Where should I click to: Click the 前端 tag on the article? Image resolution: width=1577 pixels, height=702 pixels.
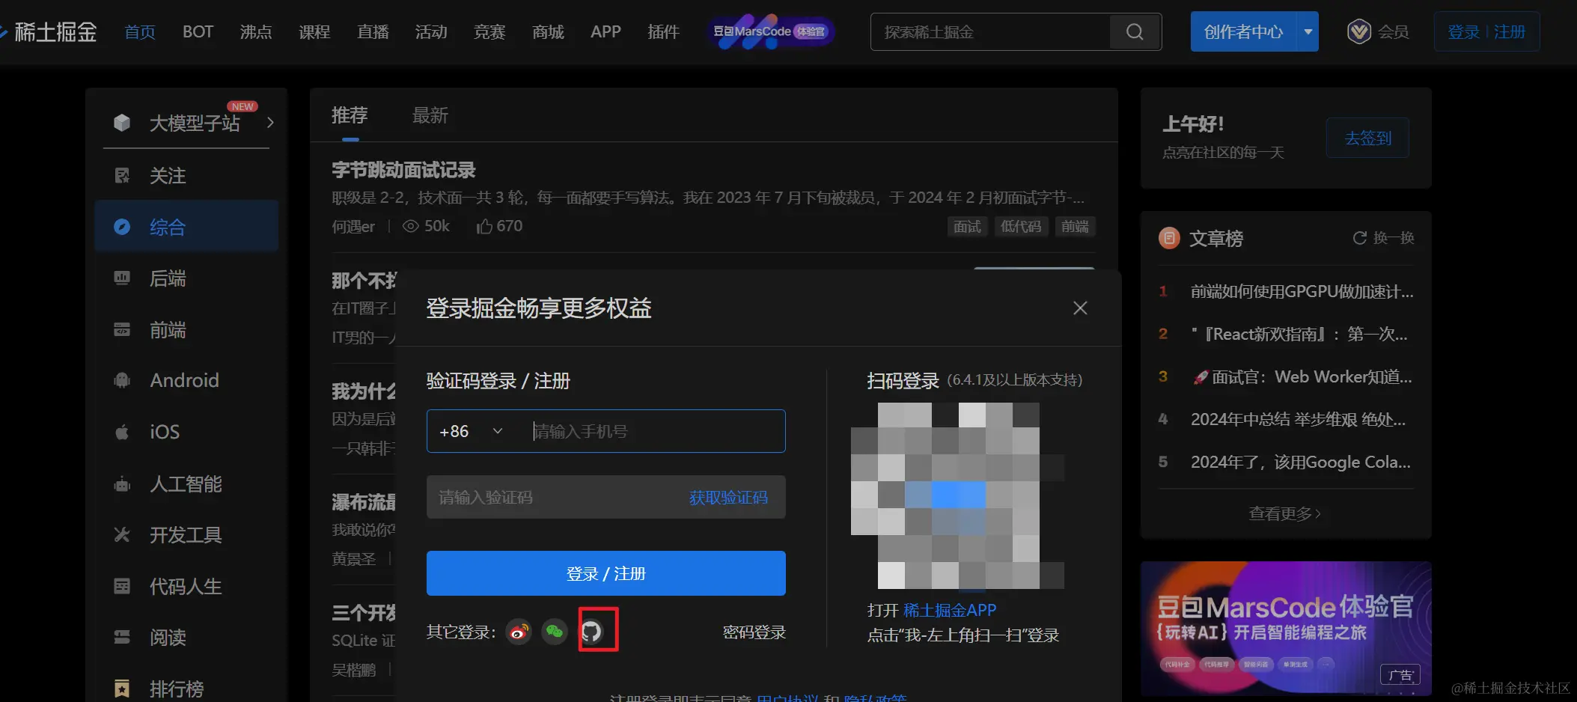coord(1075,226)
